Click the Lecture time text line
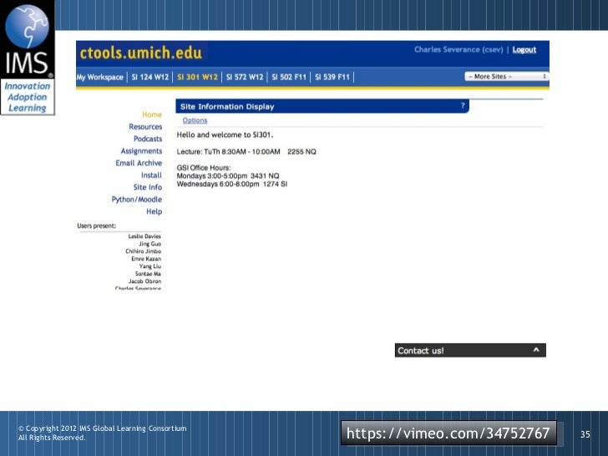Image resolution: width=608 pixels, height=456 pixels. (x=246, y=152)
